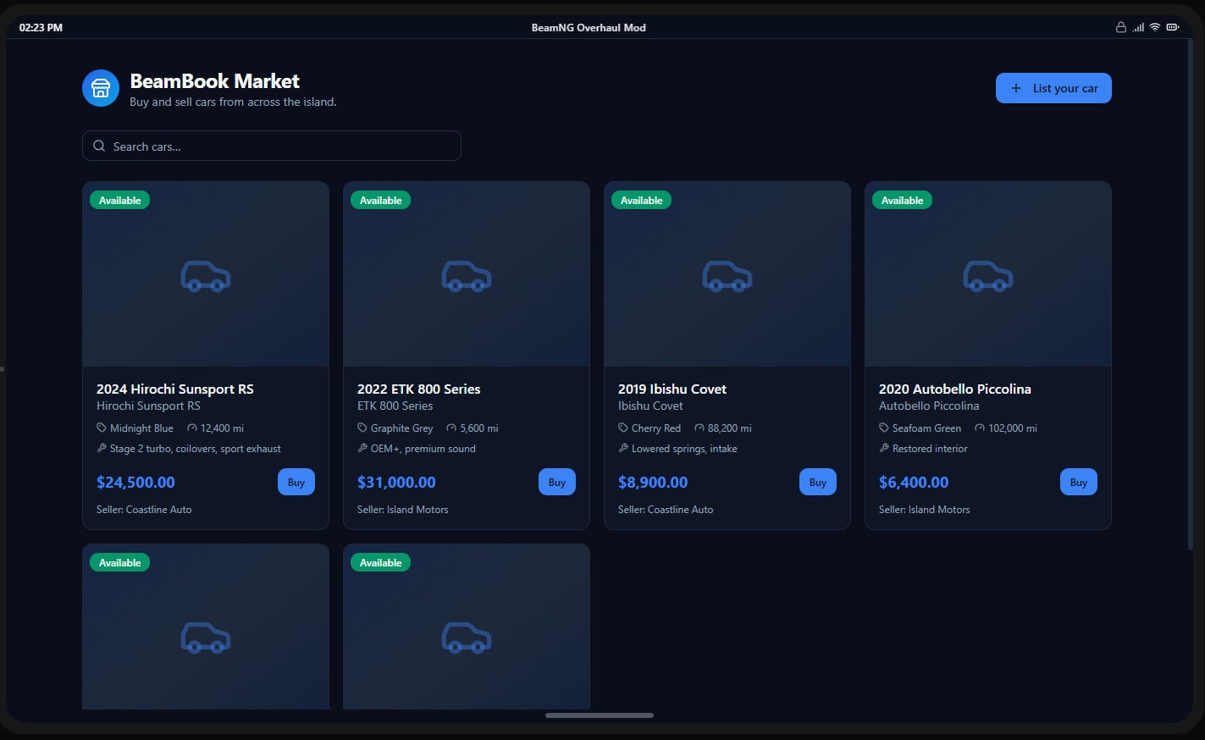Click the tag icon beside Midnight Blue

click(102, 428)
